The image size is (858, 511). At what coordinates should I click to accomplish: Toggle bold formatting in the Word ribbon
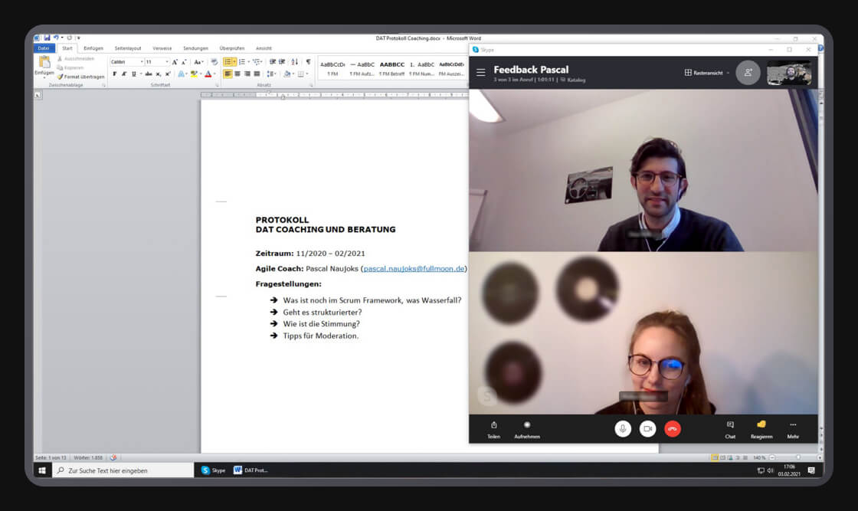[115, 74]
